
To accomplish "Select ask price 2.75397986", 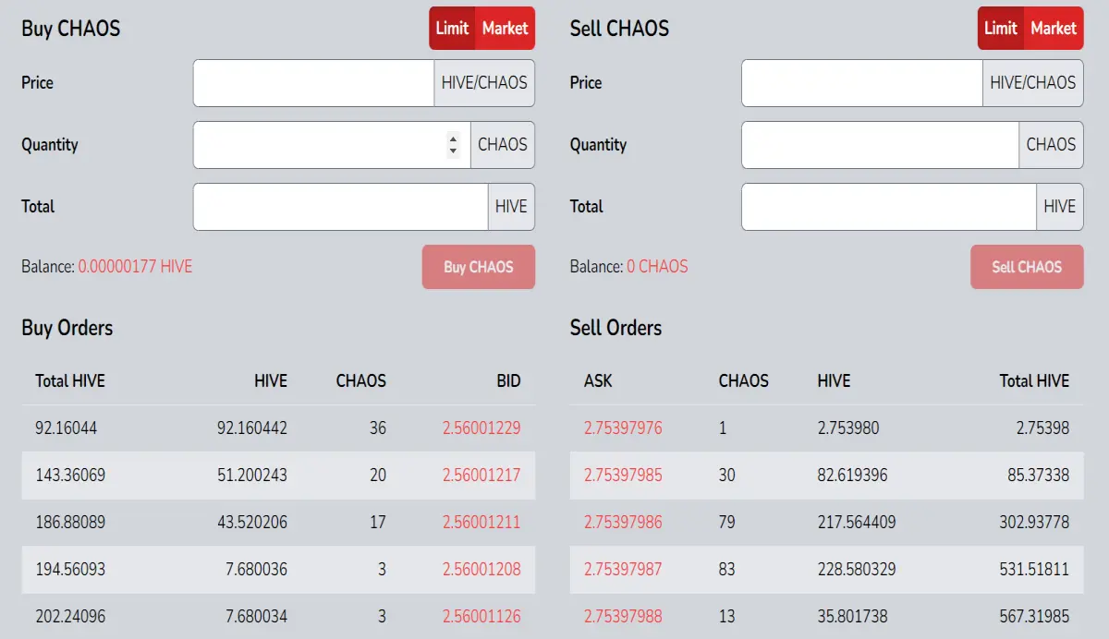I will (623, 523).
